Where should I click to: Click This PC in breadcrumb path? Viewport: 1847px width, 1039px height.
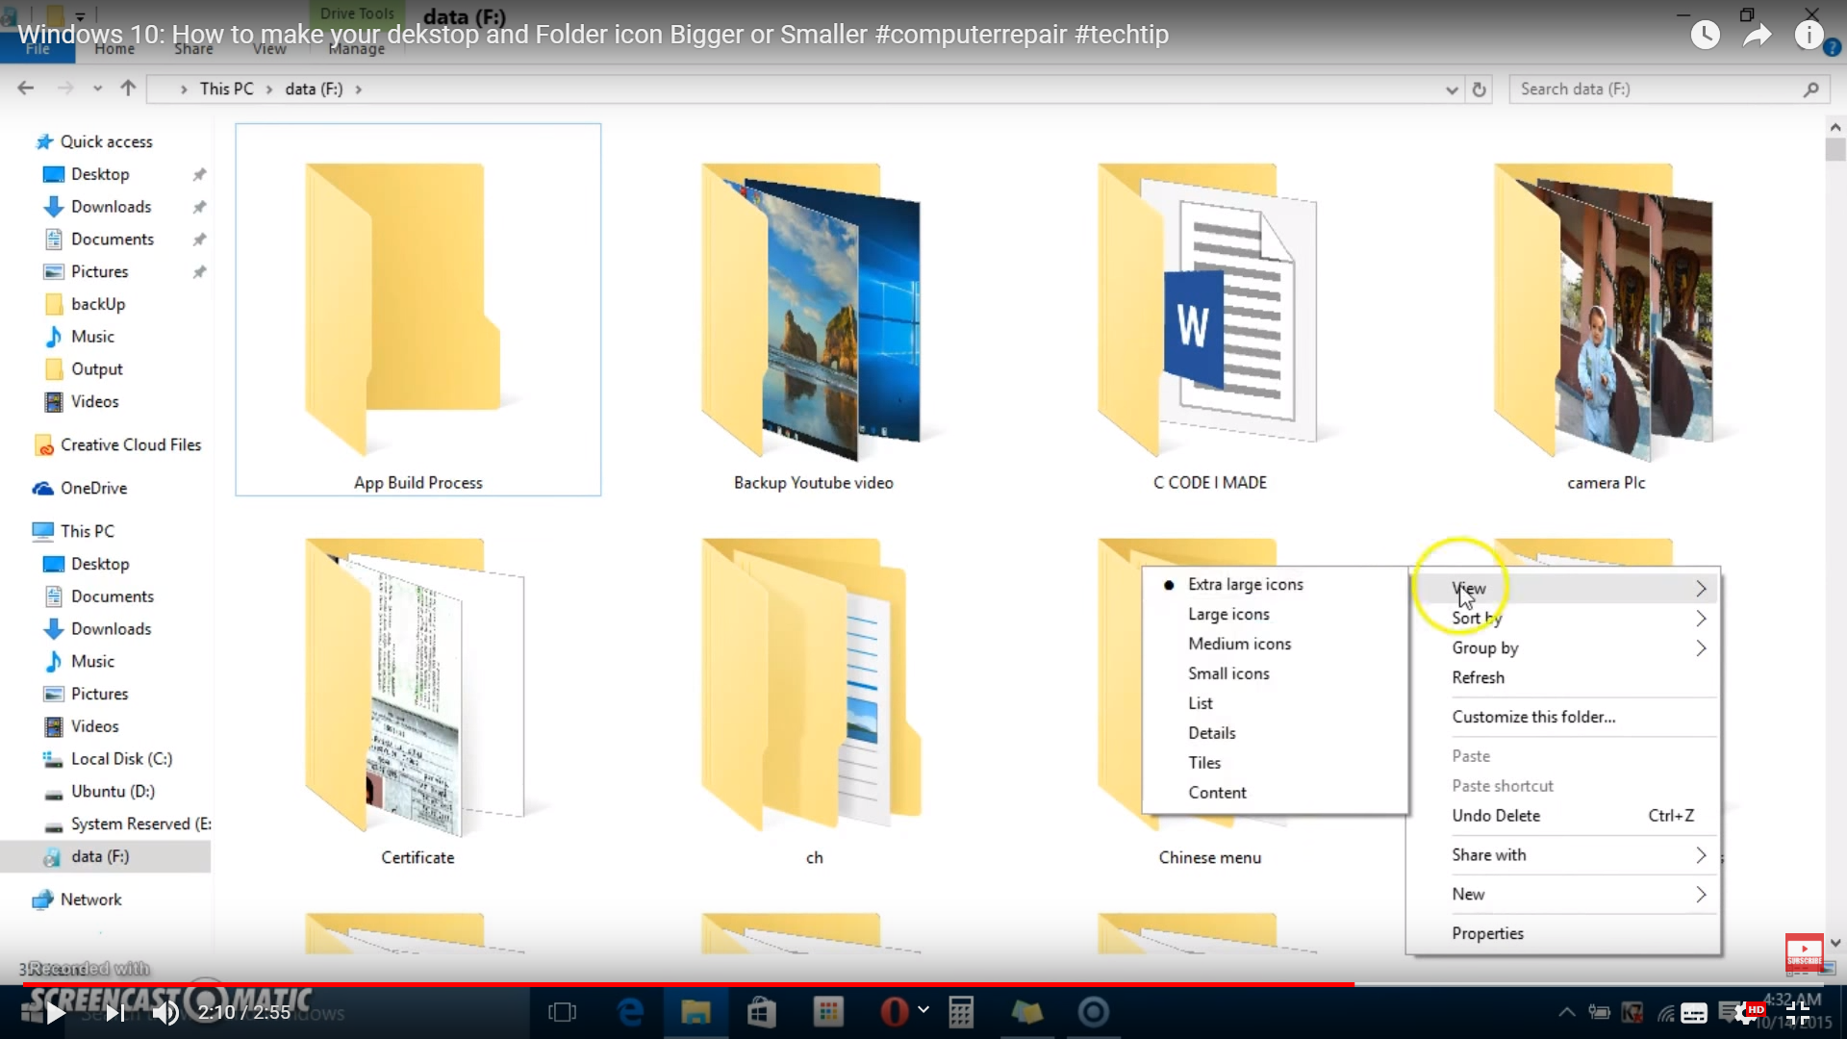pyautogui.click(x=227, y=89)
